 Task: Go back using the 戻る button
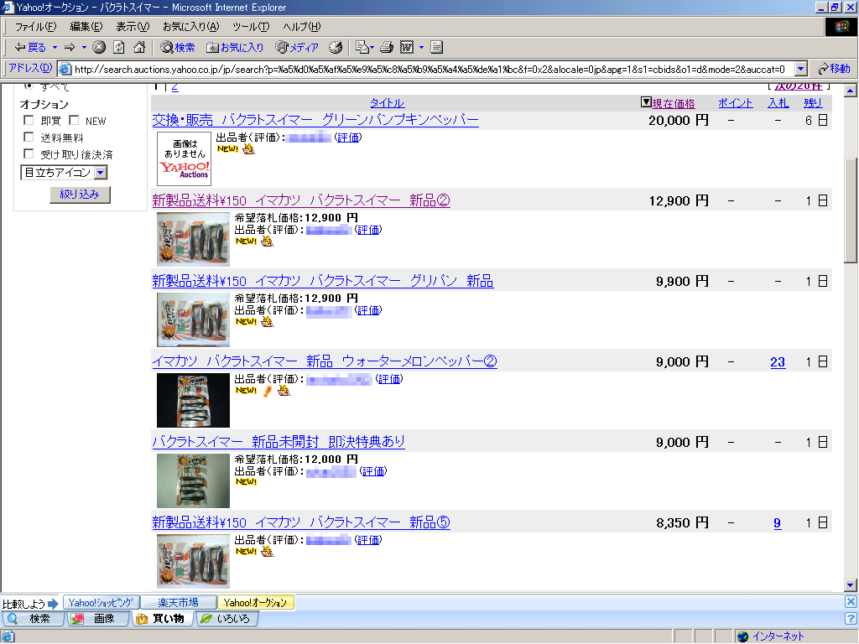tap(30, 48)
